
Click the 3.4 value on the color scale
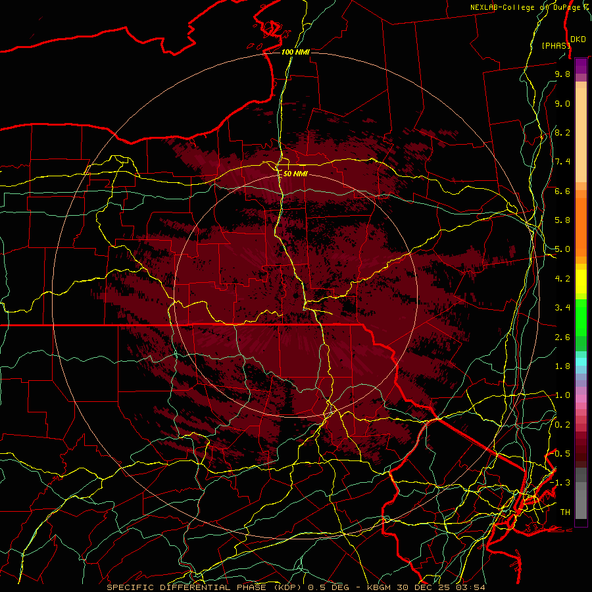[x=562, y=308]
